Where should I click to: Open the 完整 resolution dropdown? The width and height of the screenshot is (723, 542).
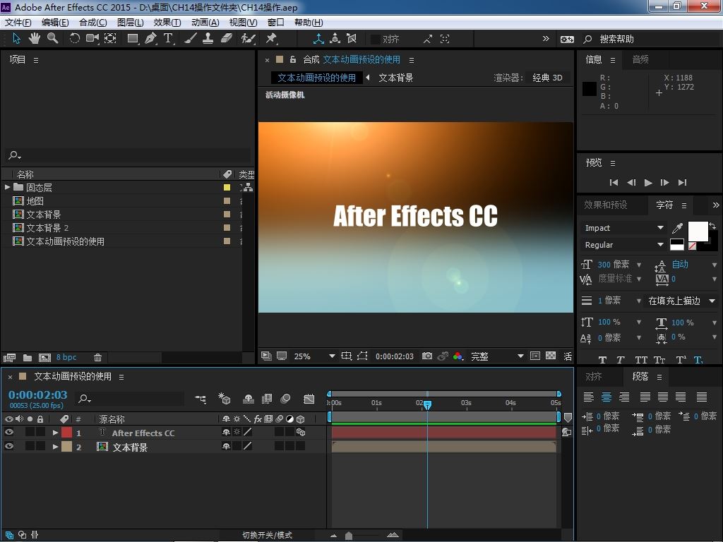496,356
